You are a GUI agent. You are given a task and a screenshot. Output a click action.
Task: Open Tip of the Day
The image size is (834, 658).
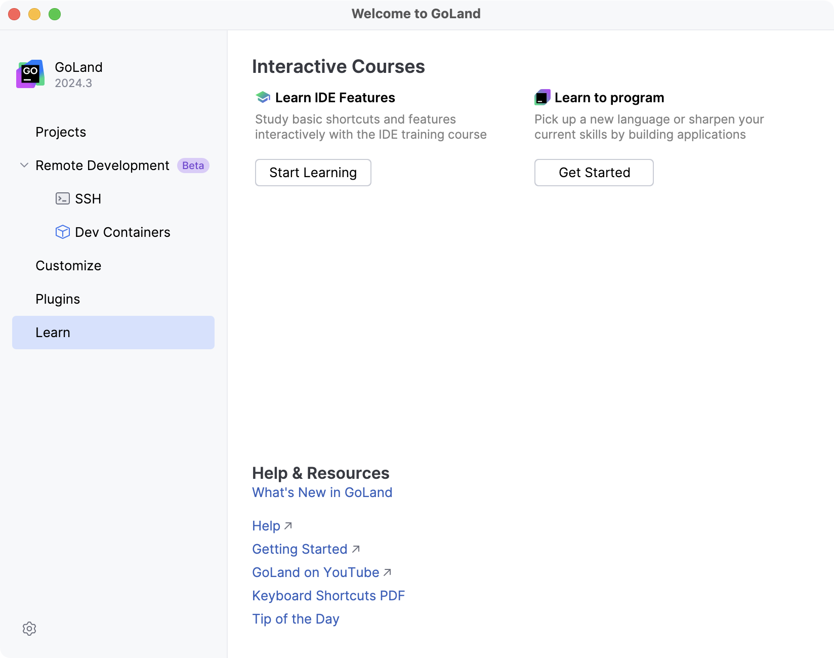click(295, 619)
